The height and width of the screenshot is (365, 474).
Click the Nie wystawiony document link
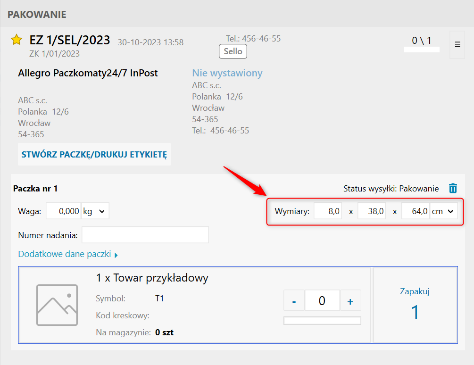coord(227,73)
